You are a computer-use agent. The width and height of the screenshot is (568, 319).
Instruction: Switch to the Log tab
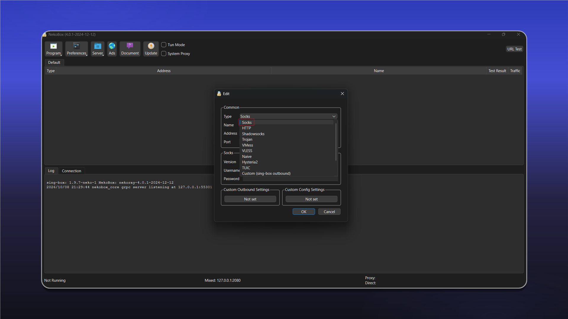51,171
